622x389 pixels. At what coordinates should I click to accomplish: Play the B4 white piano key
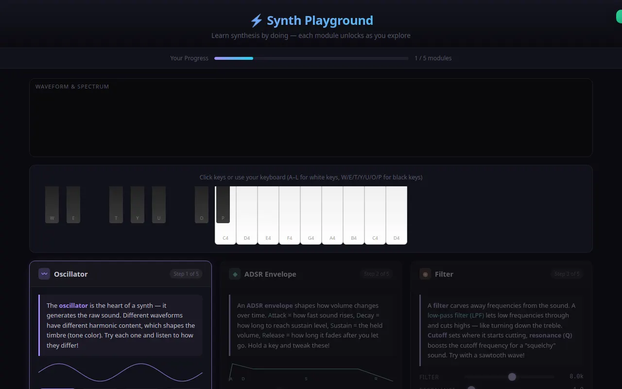coord(354,215)
